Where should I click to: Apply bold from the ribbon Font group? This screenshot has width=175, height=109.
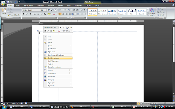[24, 14]
